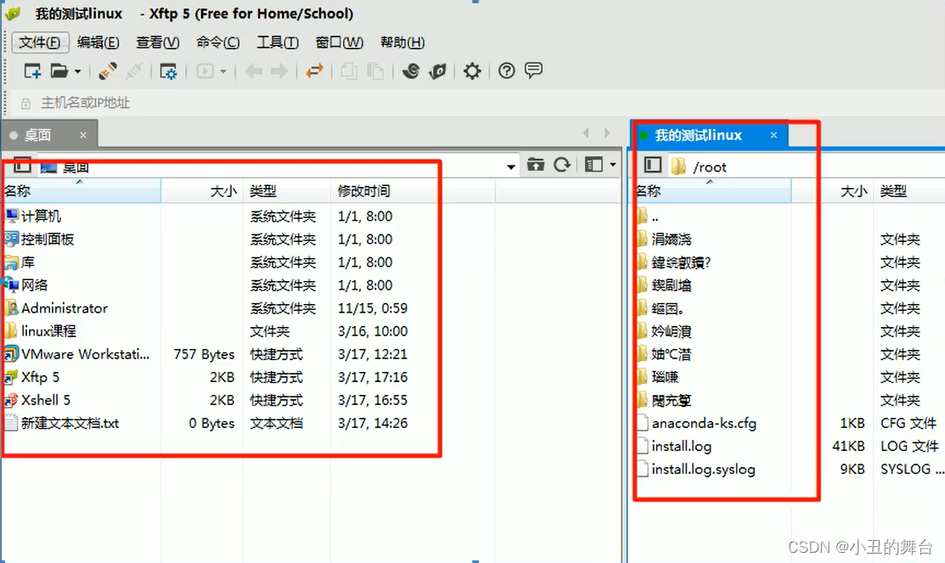Click the swirl Xshell launch icon
The height and width of the screenshot is (563, 945).
(411, 71)
